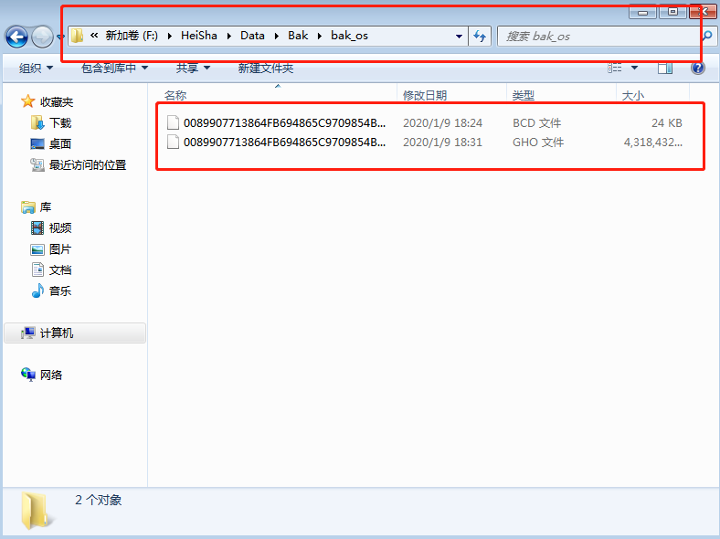This screenshot has width=720, height=539.
Task: Toggle the preview pane icon
Action: 665,69
